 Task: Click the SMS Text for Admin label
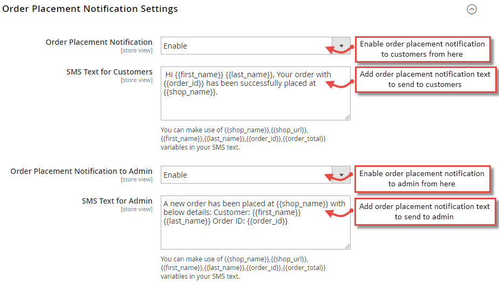[117, 201]
